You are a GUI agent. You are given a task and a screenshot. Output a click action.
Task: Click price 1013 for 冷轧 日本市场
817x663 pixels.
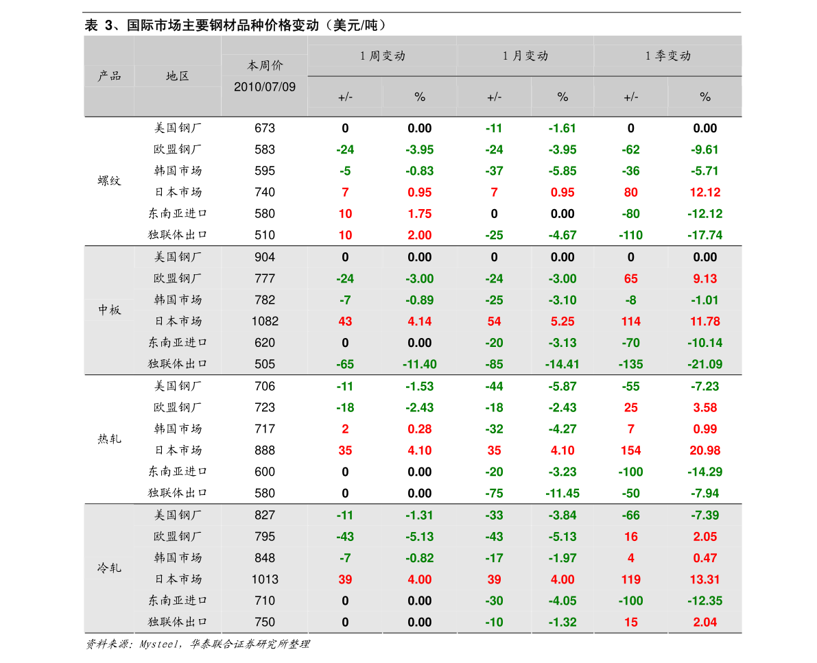pos(265,579)
